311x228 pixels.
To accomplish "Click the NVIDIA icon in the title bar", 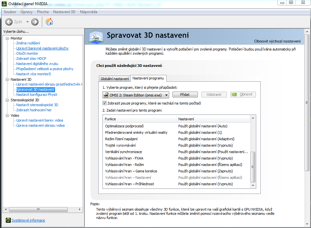I will coord(4,3).
